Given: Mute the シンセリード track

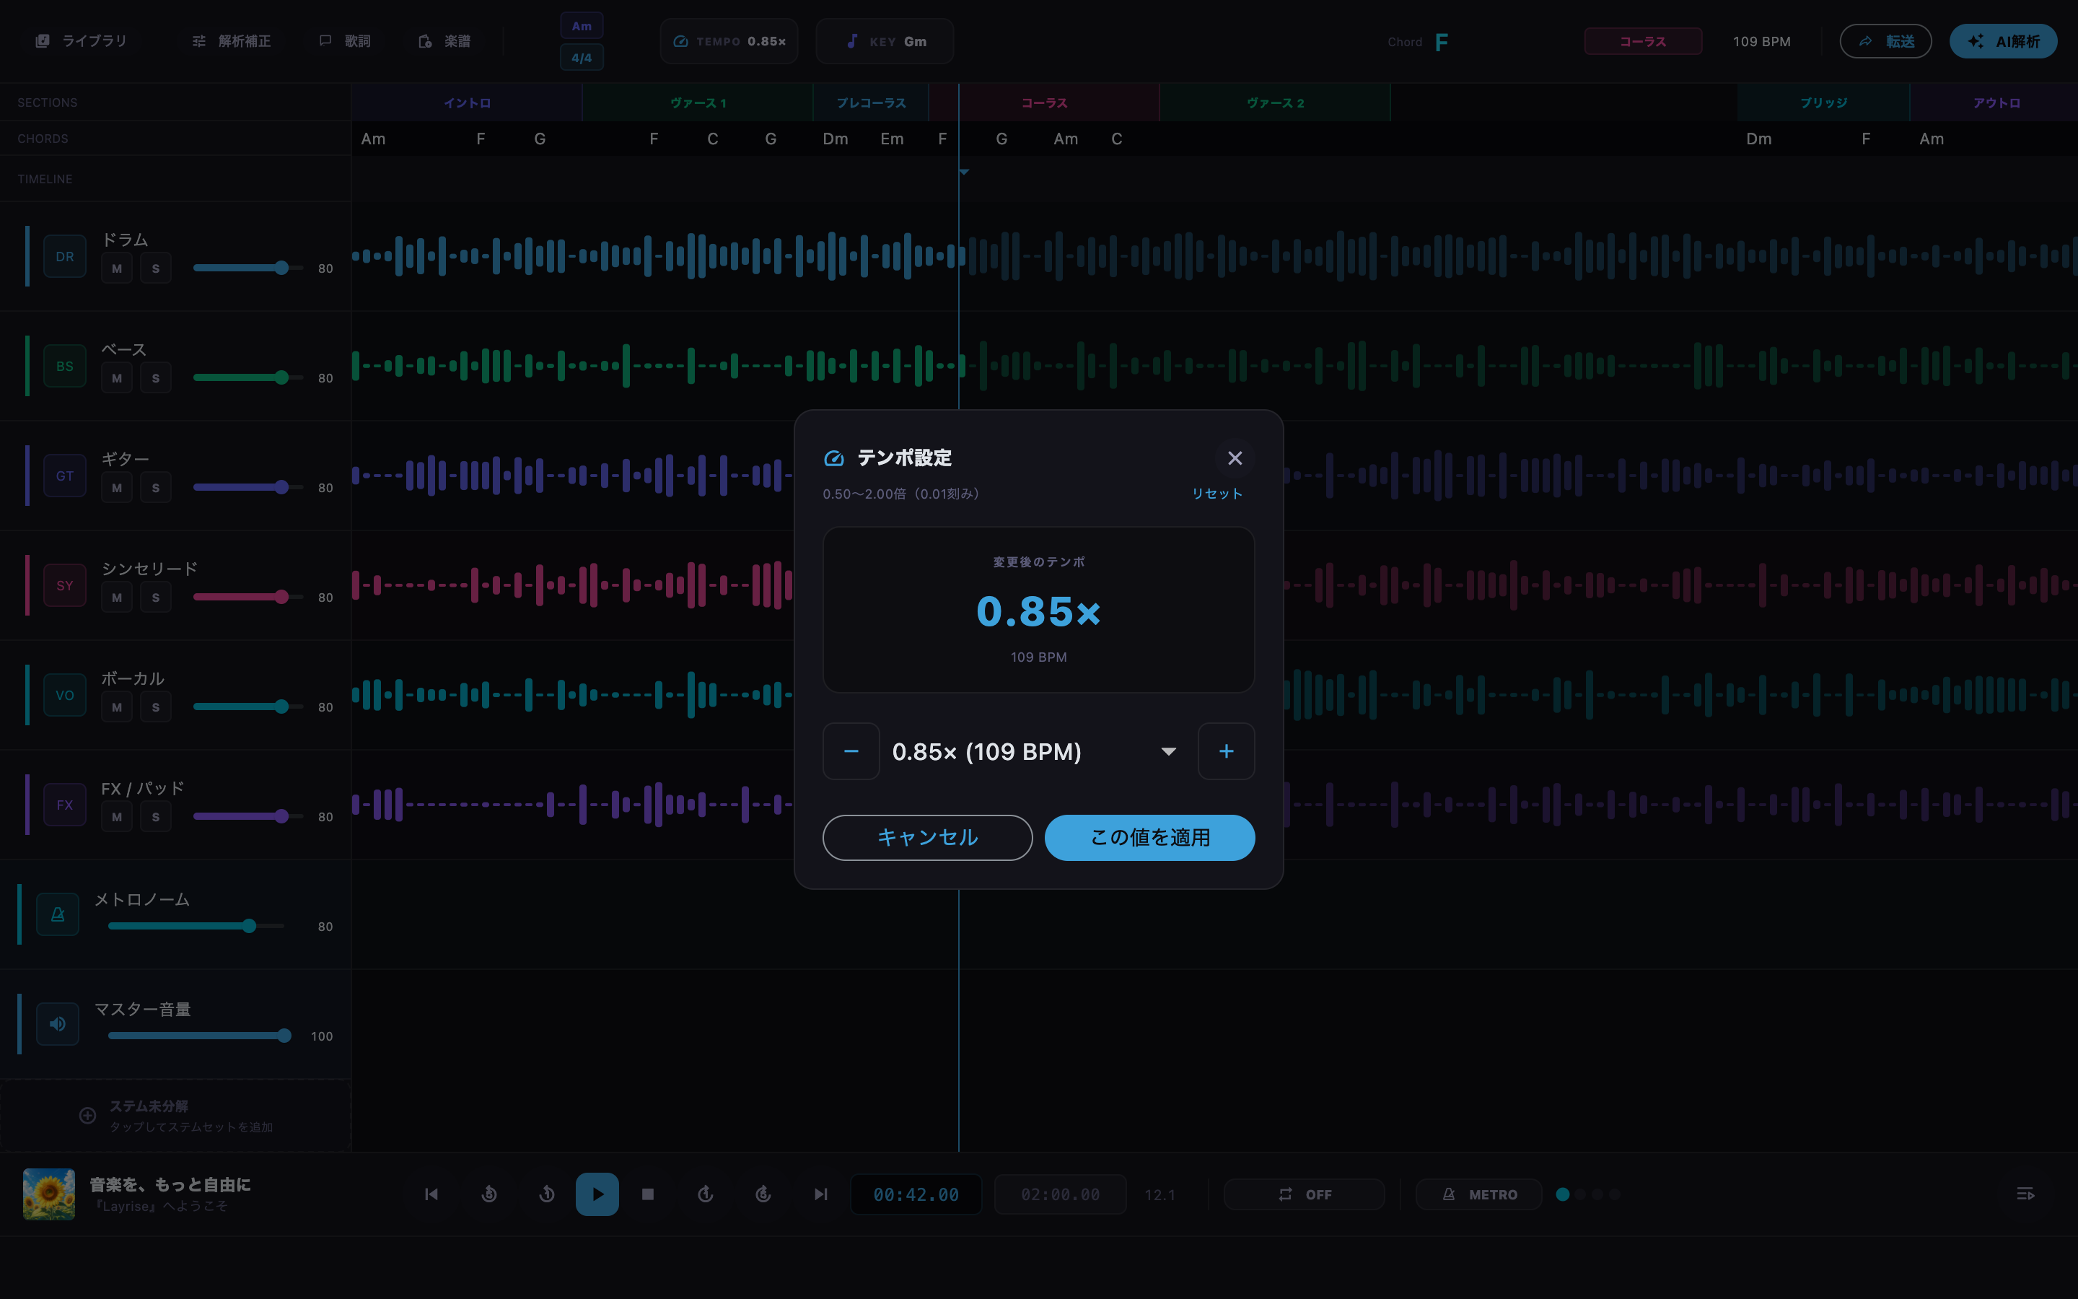Looking at the screenshot, I should pyautogui.click(x=117, y=597).
